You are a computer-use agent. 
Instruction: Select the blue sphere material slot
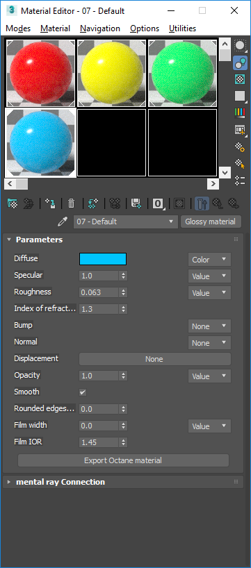coord(40,143)
